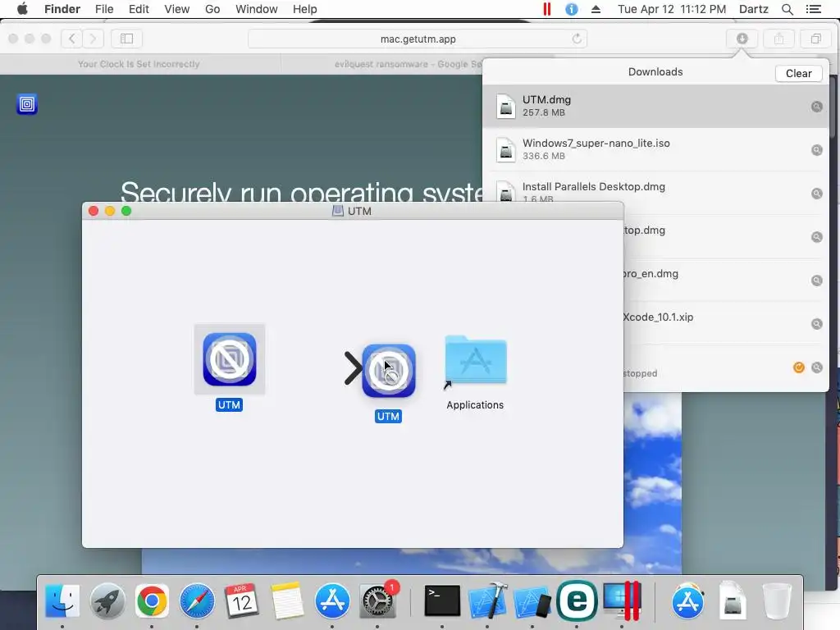The width and height of the screenshot is (840, 630).
Task: Open Terminal from the Dock
Action: click(442, 601)
